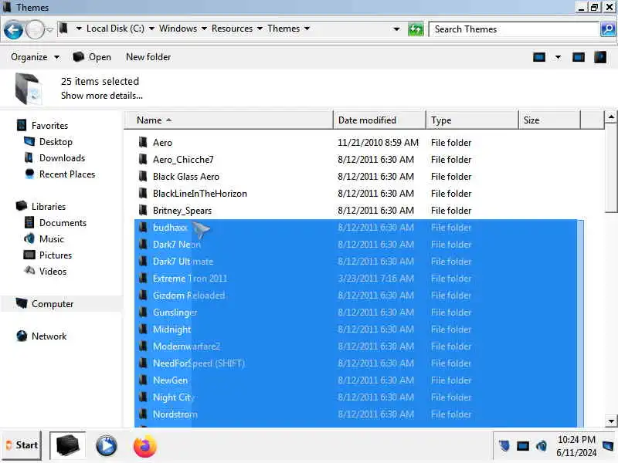The image size is (618, 463).
Task: Go back with the Back arrow button
Action: tap(13, 30)
